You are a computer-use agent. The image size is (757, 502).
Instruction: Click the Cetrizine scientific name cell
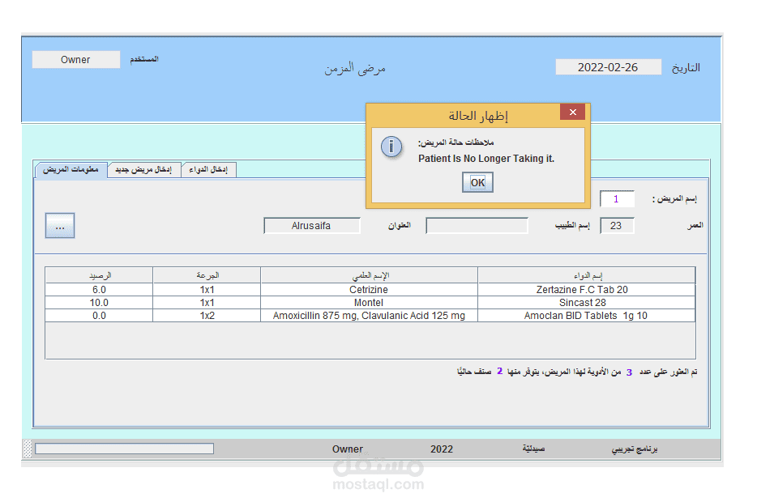[370, 289]
